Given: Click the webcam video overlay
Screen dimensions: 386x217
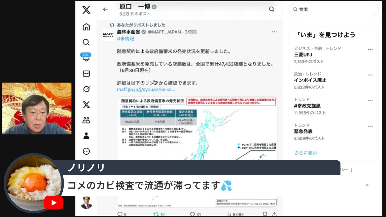Looking at the screenshot, I should (36, 108).
